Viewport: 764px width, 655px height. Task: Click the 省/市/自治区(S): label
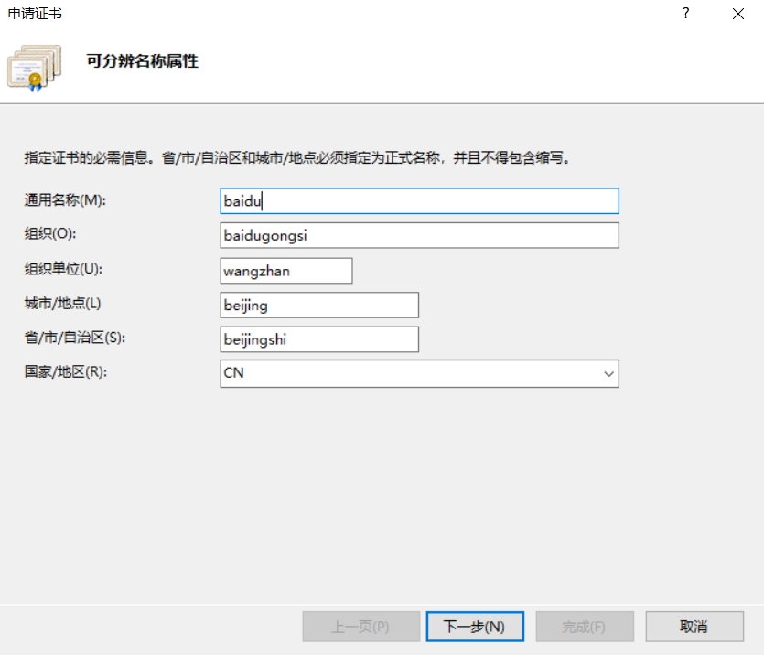[x=74, y=338]
